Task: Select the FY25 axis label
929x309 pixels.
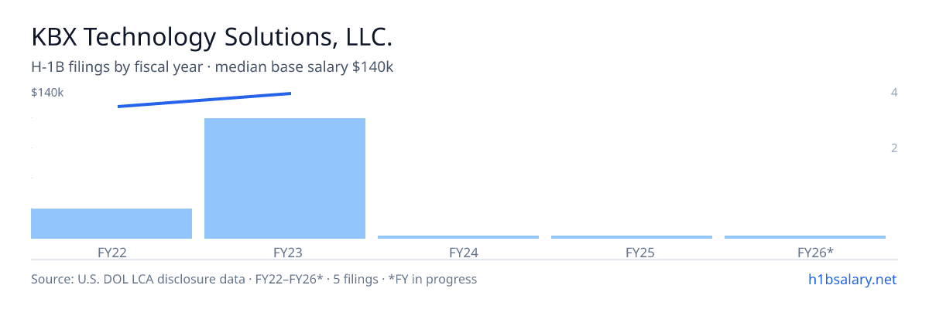Action: (x=632, y=253)
